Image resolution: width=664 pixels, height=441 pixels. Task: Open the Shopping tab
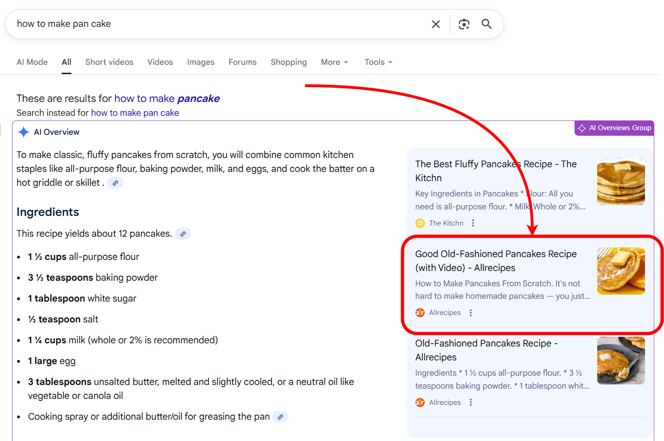pos(288,62)
